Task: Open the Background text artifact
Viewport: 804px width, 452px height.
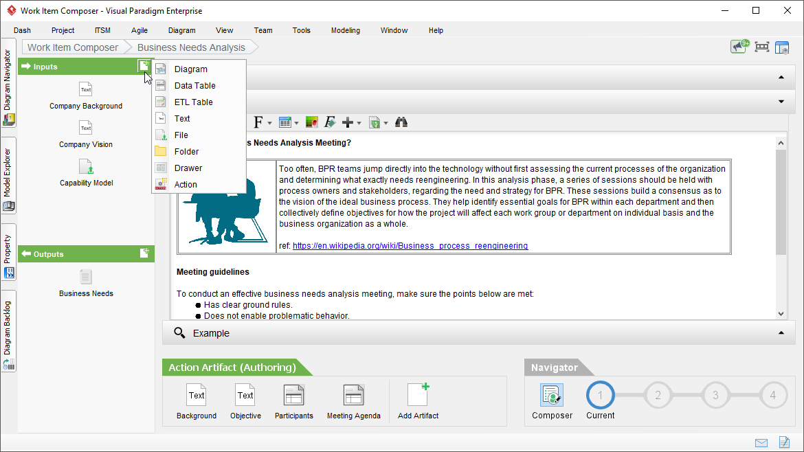Action: [197, 402]
